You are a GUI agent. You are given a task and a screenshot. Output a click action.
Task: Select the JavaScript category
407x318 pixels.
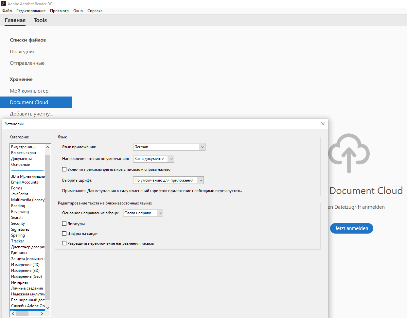pyautogui.click(x=20, y=194)
